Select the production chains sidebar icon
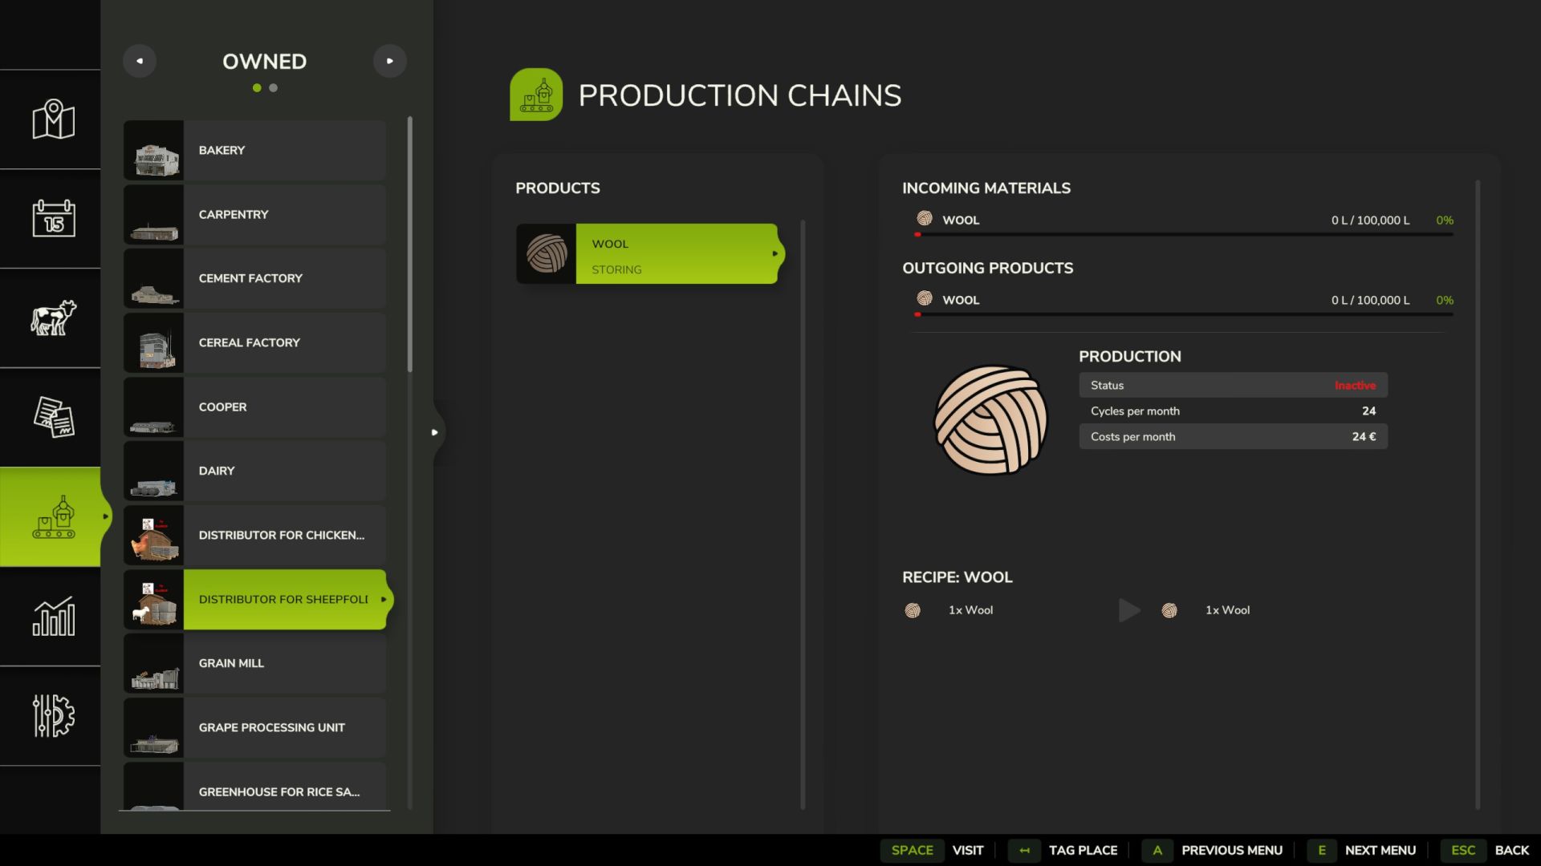The height and width of the screenshot is (866, 1541). point(53,516)
